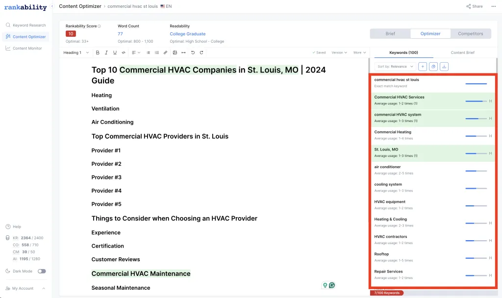Click the redo arrow icon
The image size is (502, 298).
pos(201,52)
